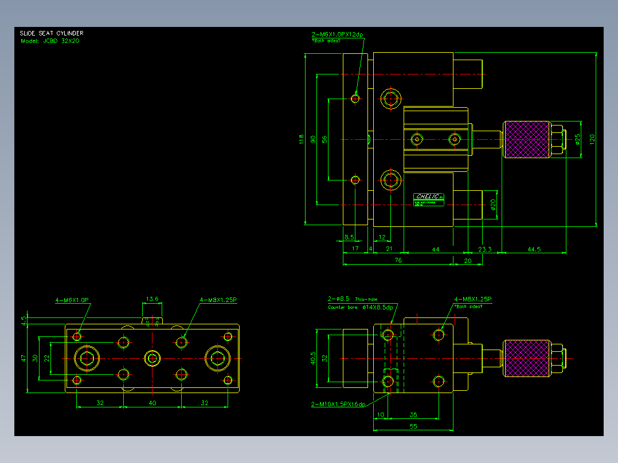The width and height of the screenshot is (618, 463).
Task: Select the '20' stroke dimension
Action: click(468, 261)
